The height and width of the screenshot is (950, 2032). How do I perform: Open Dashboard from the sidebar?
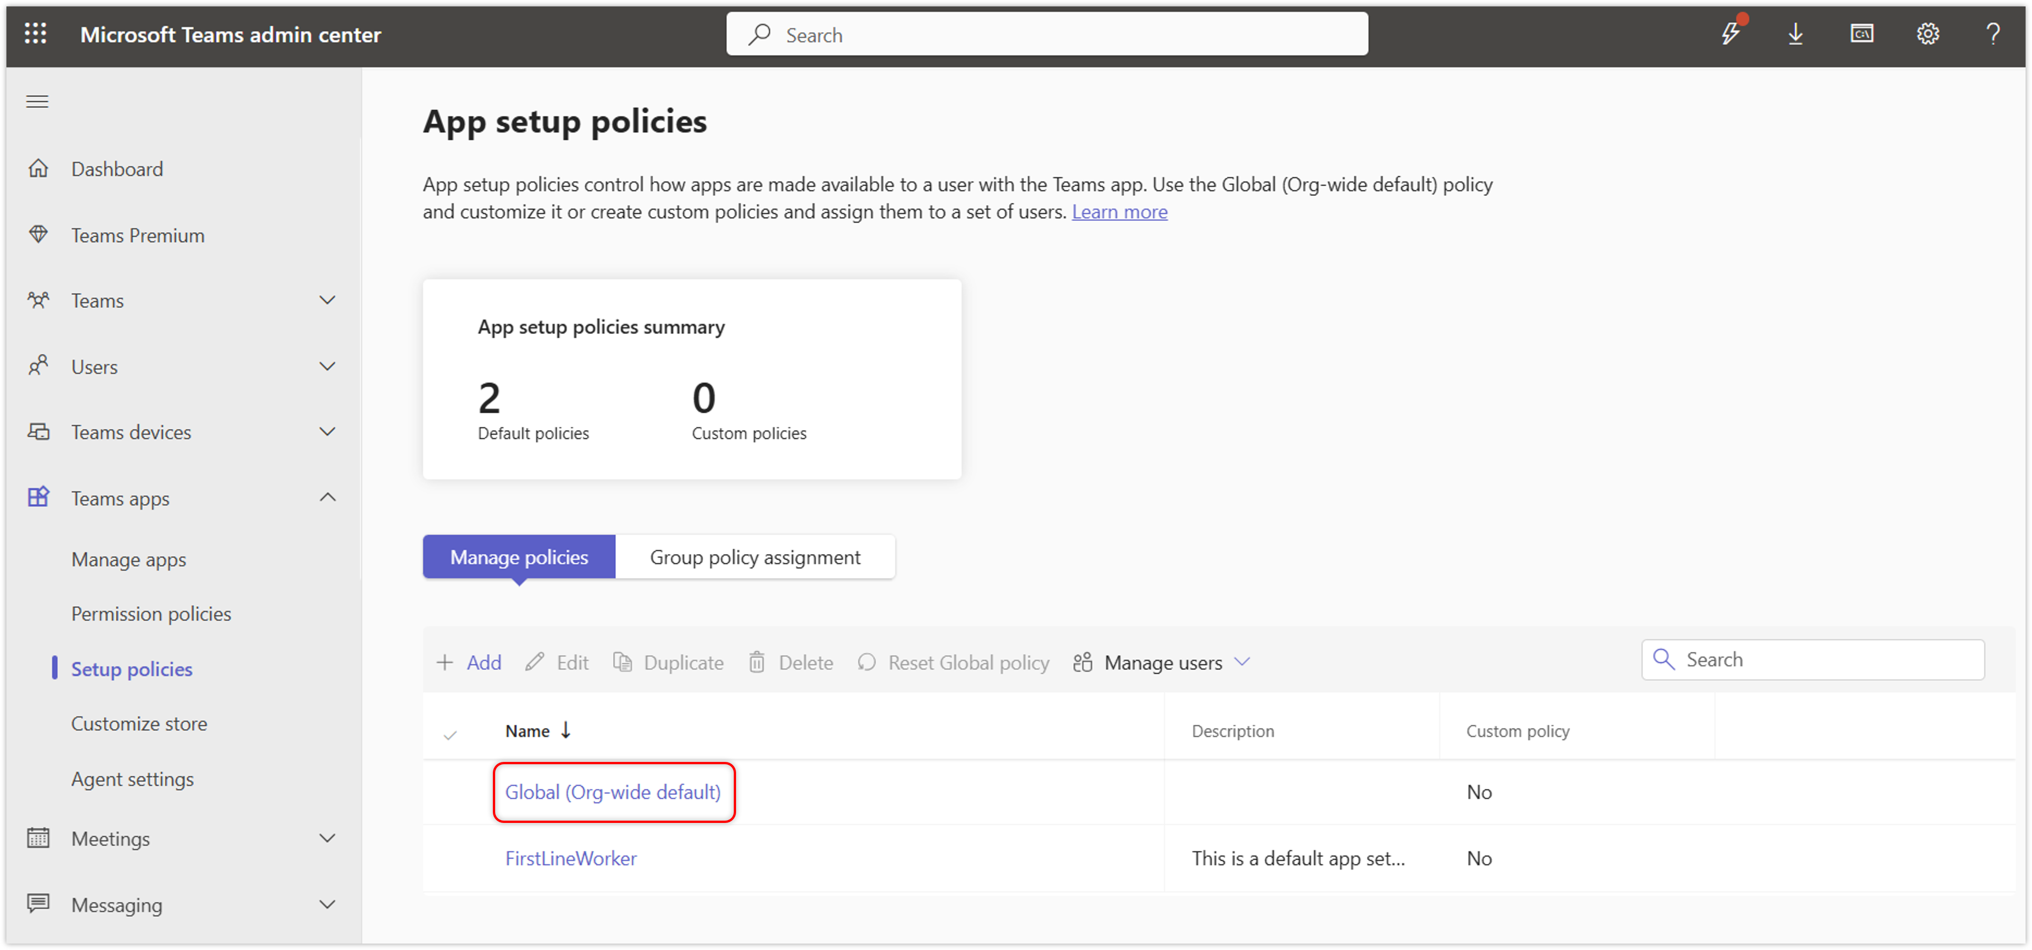[117, 169]
